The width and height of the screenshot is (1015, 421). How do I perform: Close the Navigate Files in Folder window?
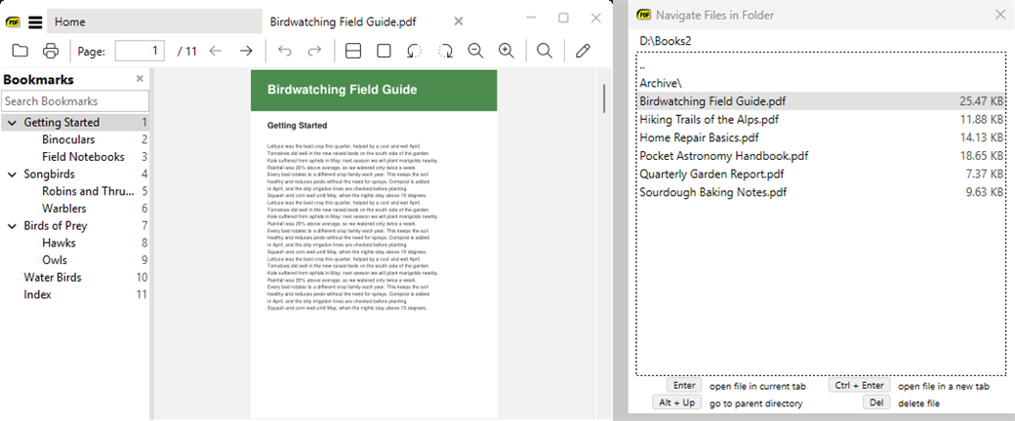click(1000, 15)
